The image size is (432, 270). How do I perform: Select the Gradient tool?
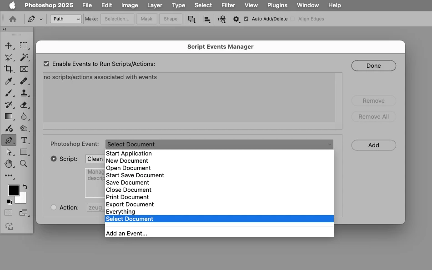coord(9,116)
